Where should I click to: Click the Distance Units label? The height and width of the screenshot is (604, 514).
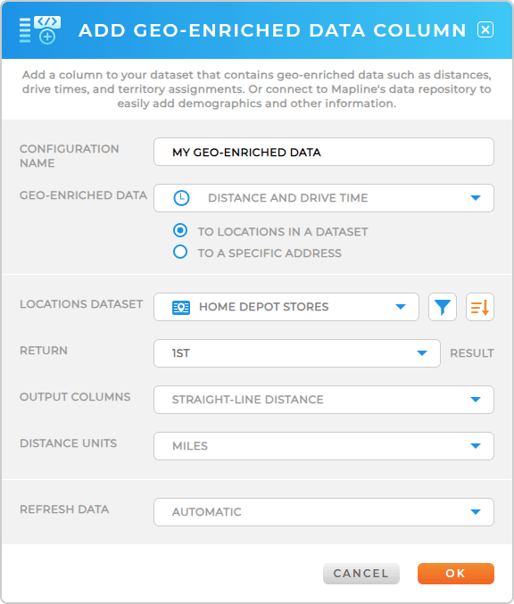point(68,443)
